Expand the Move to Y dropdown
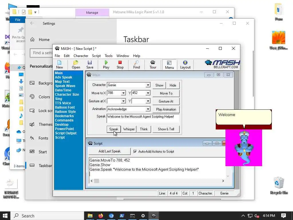The width and height of the screenshot is (293, 220). [148, 93]
